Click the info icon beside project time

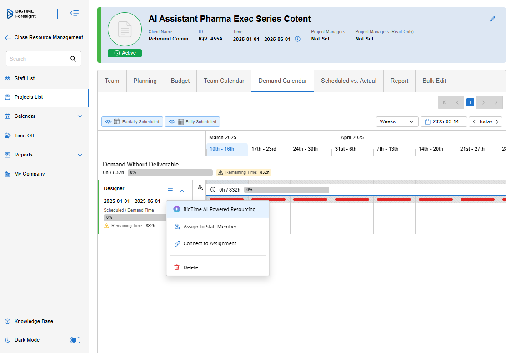(x=298, y=39)
